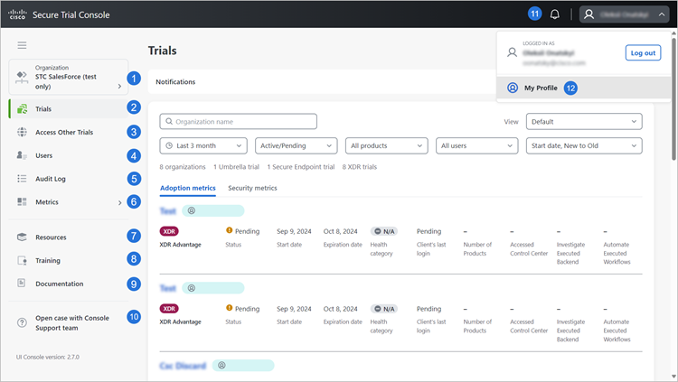The height and width of the screenshot is (382, 678).
Task: Collapse the user account menu chevron
Action: (662, 14)
